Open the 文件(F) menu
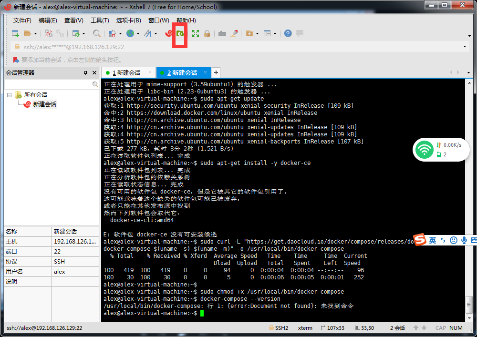The height and width of the screenshot is (337, 477). click(22, 20)
